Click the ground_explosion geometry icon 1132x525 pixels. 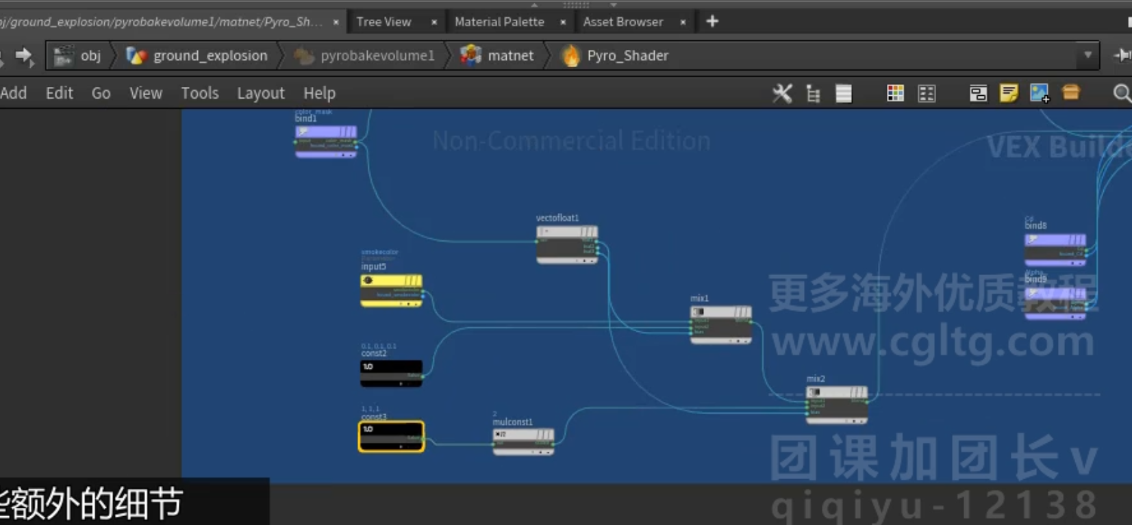pos(137,55)
